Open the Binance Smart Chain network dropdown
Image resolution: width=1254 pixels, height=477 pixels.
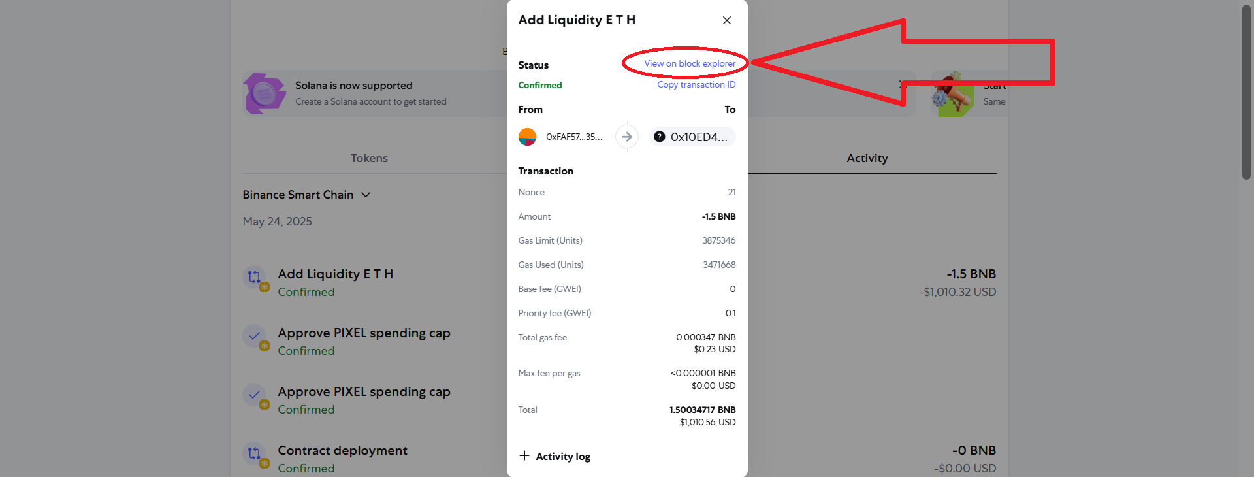pos(306,195)
